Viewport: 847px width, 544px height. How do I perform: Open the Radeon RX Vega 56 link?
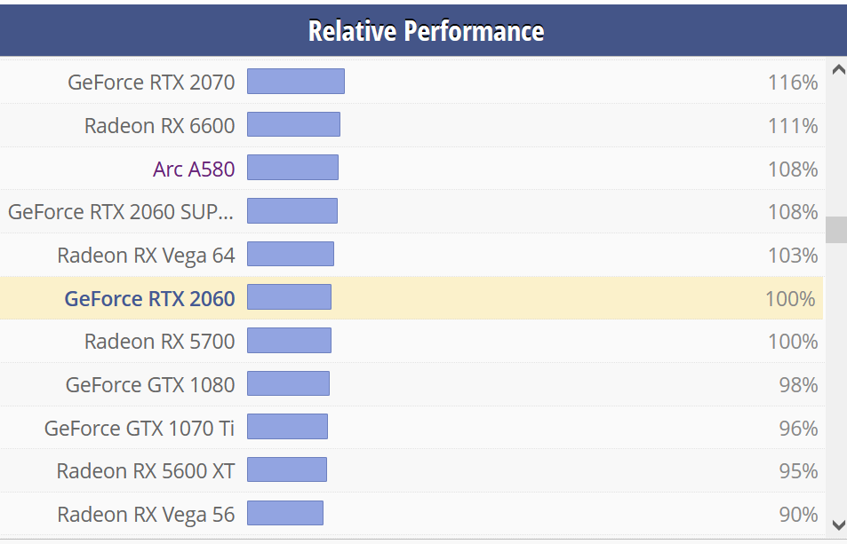146,515
